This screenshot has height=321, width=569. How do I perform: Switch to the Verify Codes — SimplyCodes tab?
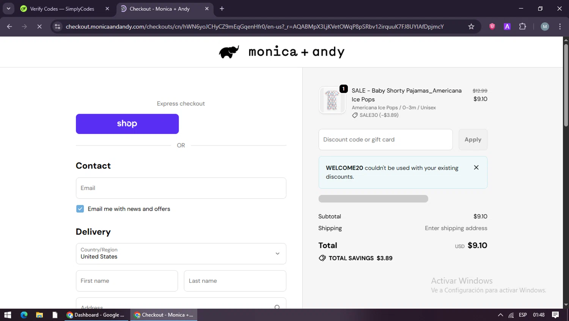tap(62, 9)
